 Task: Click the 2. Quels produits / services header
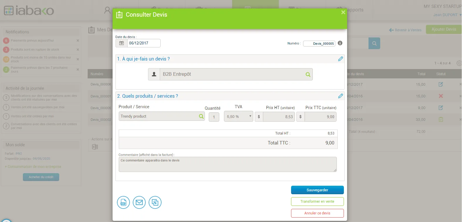click(147, 96)
